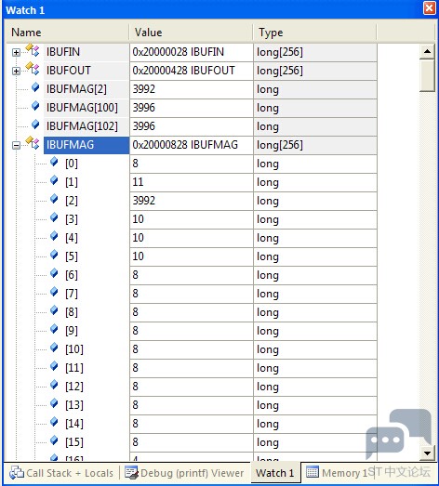The height and width of the screenshot is (486, 439).
Task: Click type long of element [14]
Action: 315,424
